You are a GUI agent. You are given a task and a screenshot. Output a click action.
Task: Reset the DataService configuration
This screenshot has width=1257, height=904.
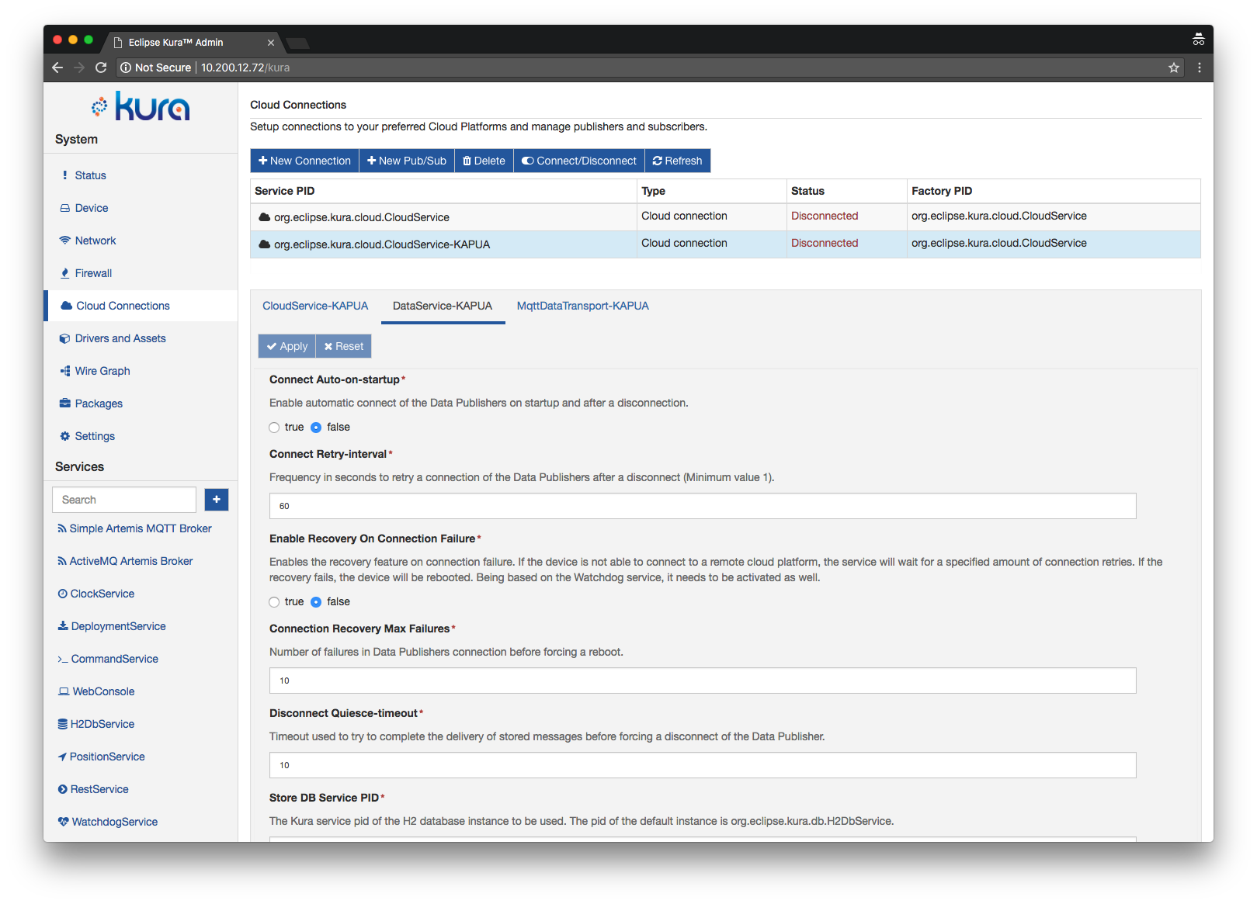click(344, 346)
